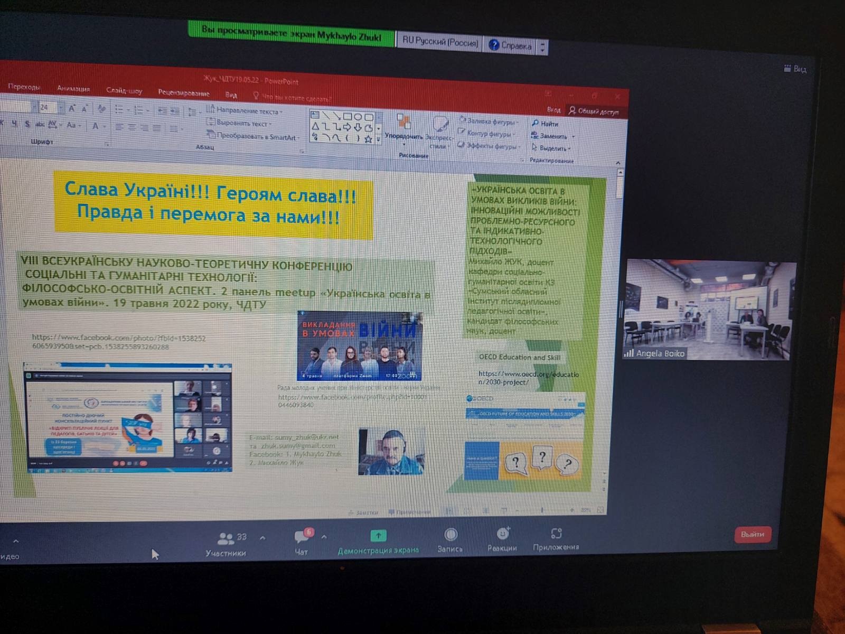Viewport: 845px width, 634px height.
Task: Select the Text Box shape
Action: pos(315,115)
